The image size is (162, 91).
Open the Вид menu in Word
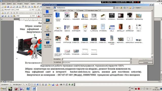(x=14, y=4)
